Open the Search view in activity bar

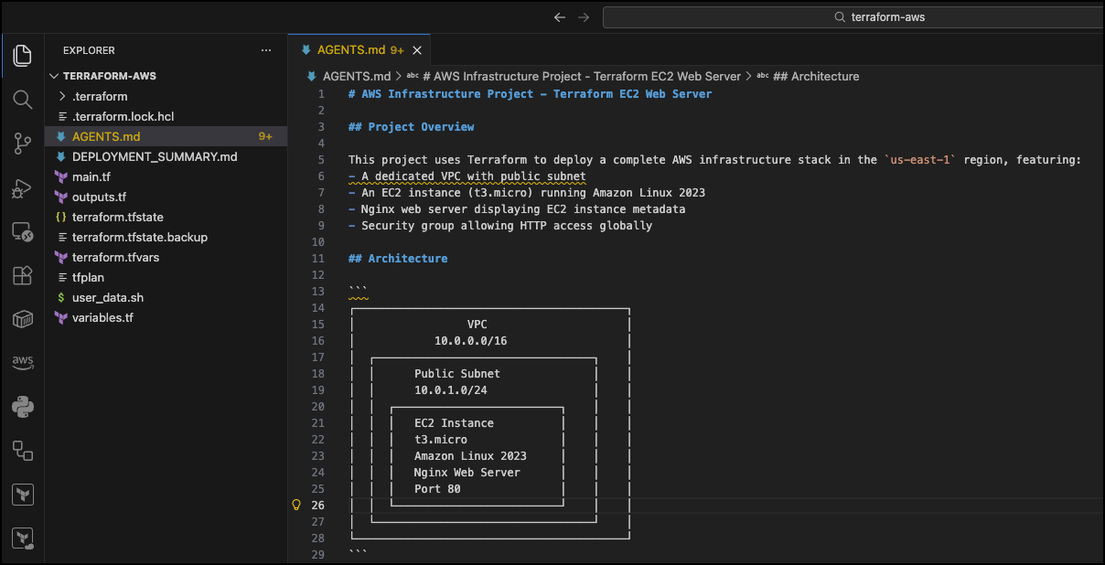click(x=23, y=99)
